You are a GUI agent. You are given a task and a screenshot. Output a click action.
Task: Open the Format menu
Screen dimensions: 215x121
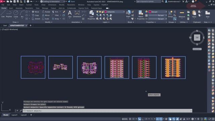point(29,5)
